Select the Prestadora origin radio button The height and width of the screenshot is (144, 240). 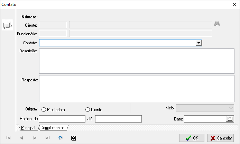44,110
